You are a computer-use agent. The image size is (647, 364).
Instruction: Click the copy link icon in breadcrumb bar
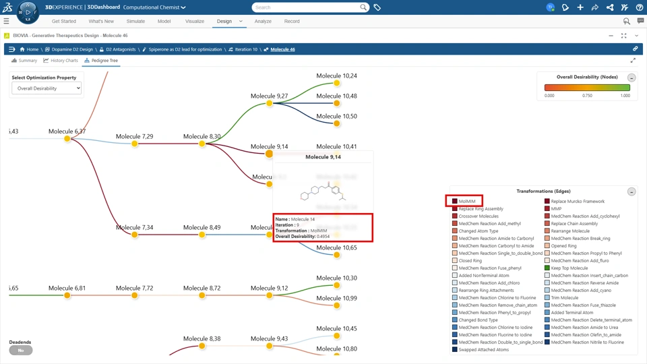point(635,49)
